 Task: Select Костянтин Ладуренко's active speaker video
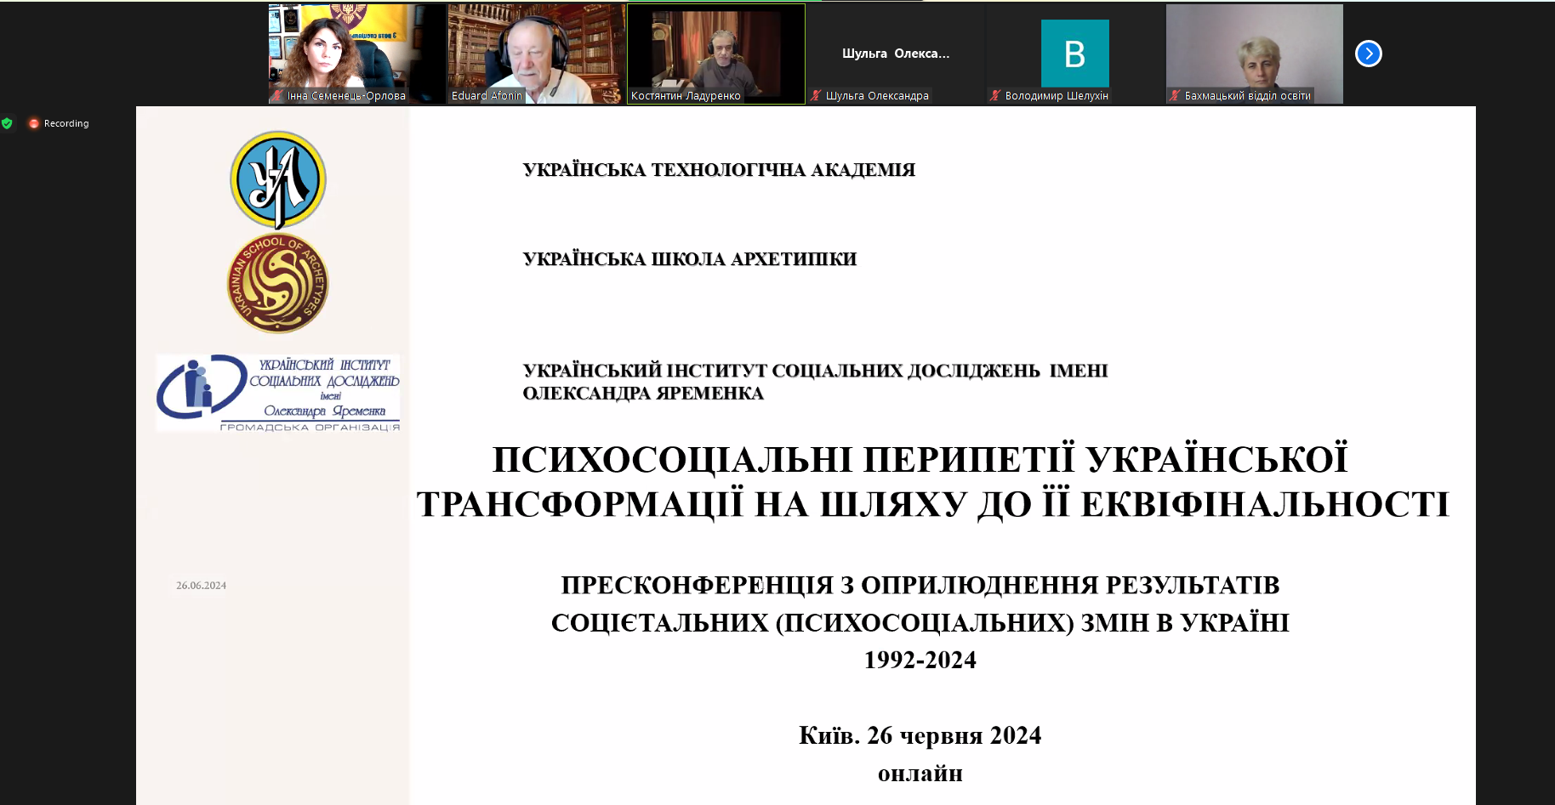716,54
